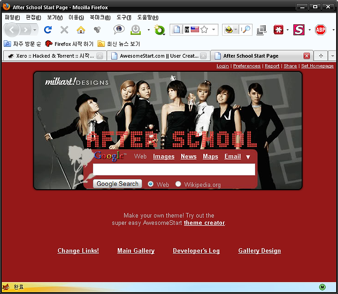Close the Xero Hacked & Torrent tab
This screenshot has height=294, width=338.
[100, 56]
